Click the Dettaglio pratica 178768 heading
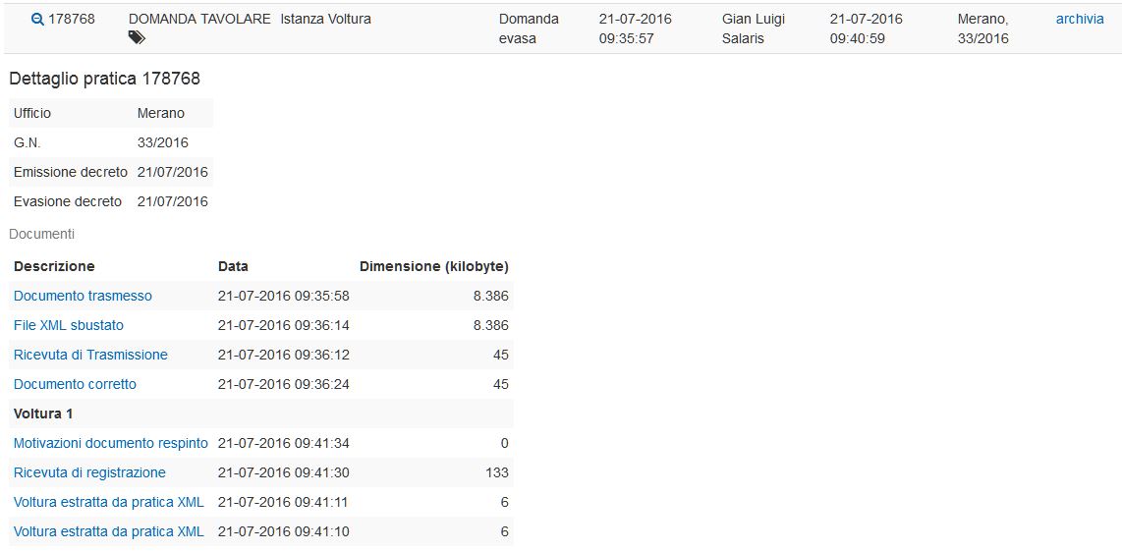1122x552 pixels. coord(104,79)
